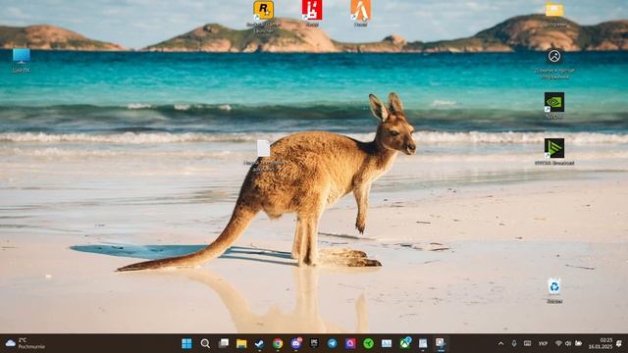Open Task View on the taskbar
The image size is (628, 353).
point(224,343)
